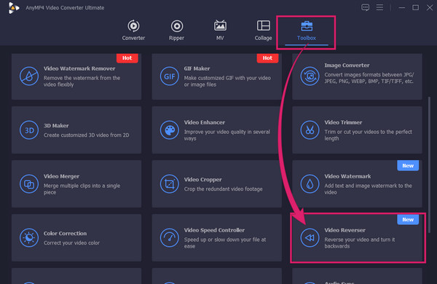
Task: Click 'Convert images formats between JPG/' description
Action: coord(369,78)
